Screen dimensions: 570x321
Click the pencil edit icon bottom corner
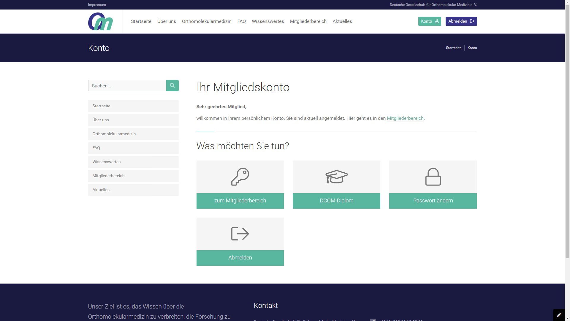[x=559, y=315]
